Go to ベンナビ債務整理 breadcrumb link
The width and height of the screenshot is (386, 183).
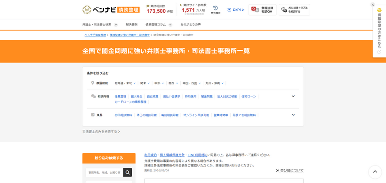[x=95, y=35]
